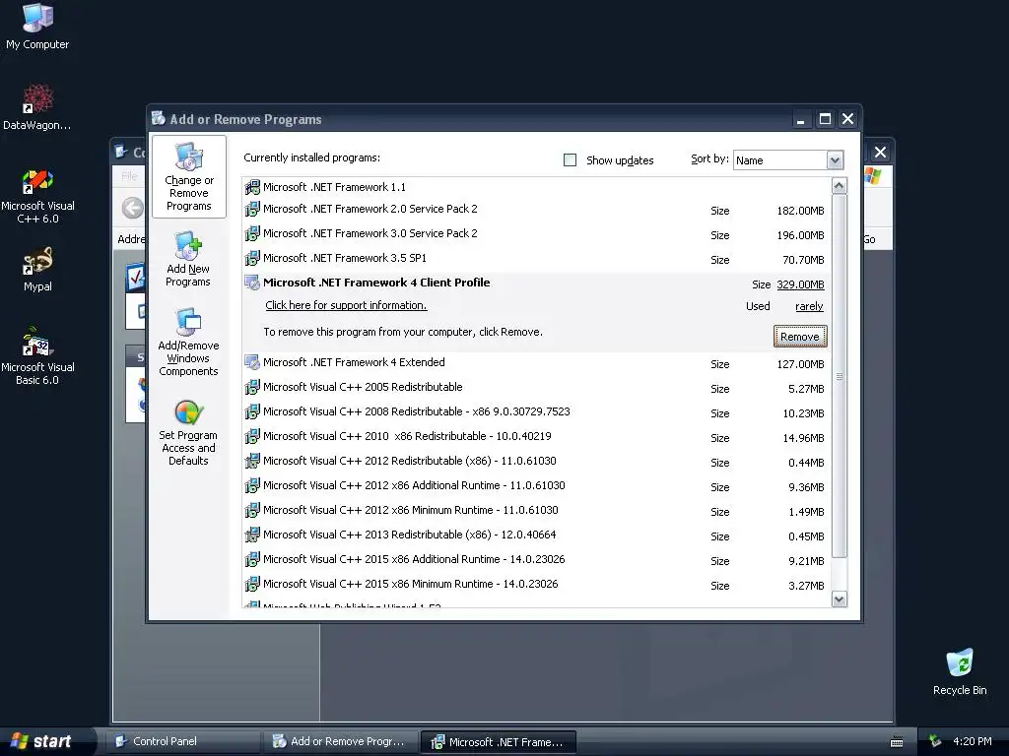Click icon for Visual C++ 2015 x86 Minimum Runtime
Screen dimensions: 1009x756
tap(252, 584)
